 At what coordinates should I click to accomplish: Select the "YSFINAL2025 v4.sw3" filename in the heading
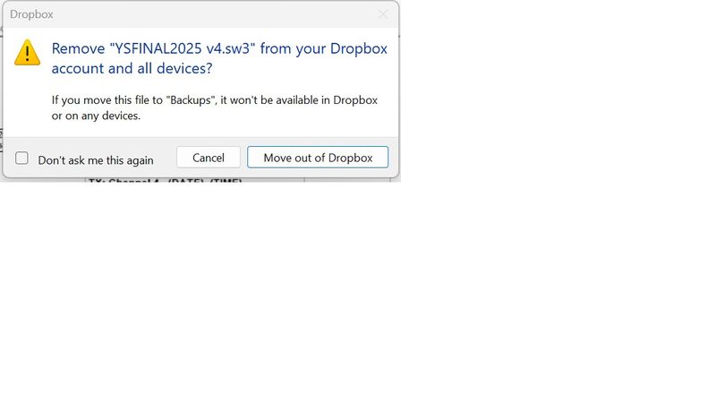pos(183,48)
